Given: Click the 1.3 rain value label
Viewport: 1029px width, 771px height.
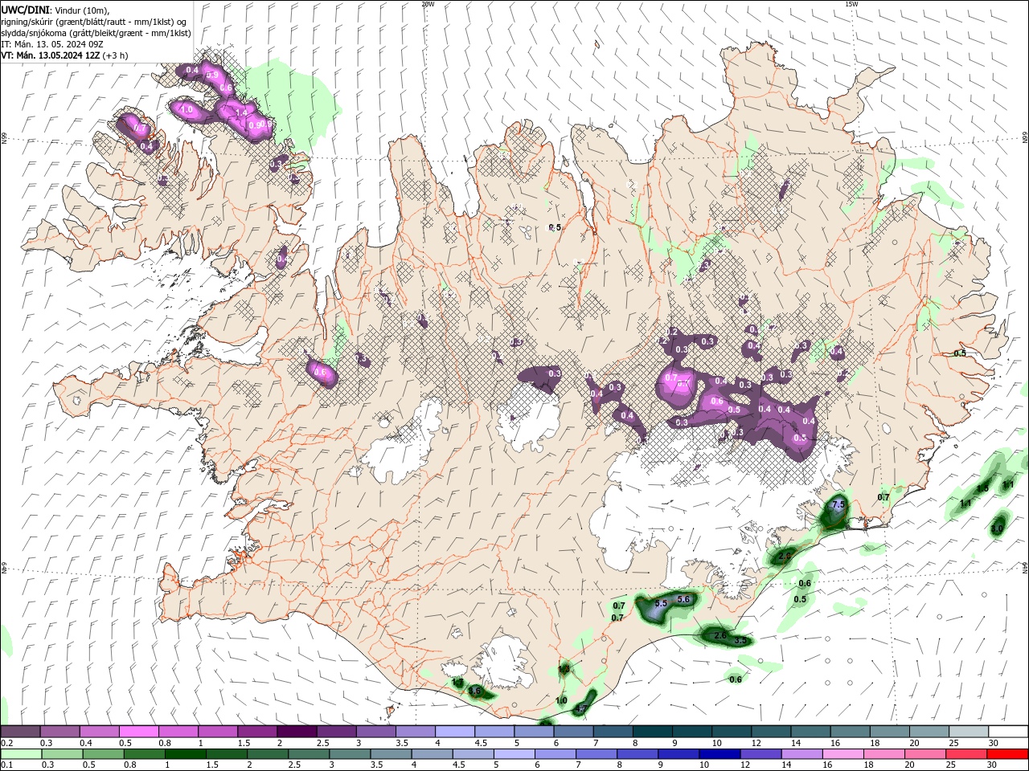Looking at the screenshot, I should click(564, 668).
